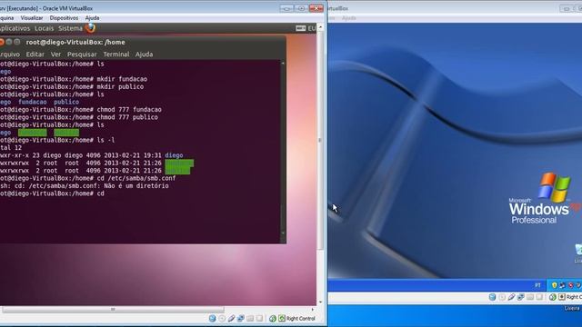582x327 pixels.
Task: Open the Ajuda menu in VirtualBox menu bar
Action: pyautogui.click(x=92, y=18)
